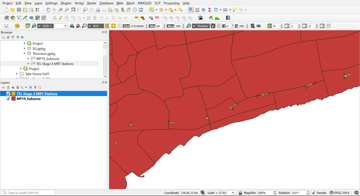Toggle the Render checkbox in status bar
The width and height of the screenshot is (360, 196).
click(x=313, y=193)
